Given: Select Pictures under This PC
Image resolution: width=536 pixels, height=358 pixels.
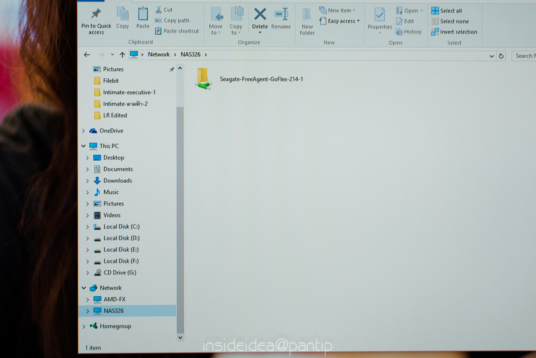Looking at the screenshot, I should [109, 203].
